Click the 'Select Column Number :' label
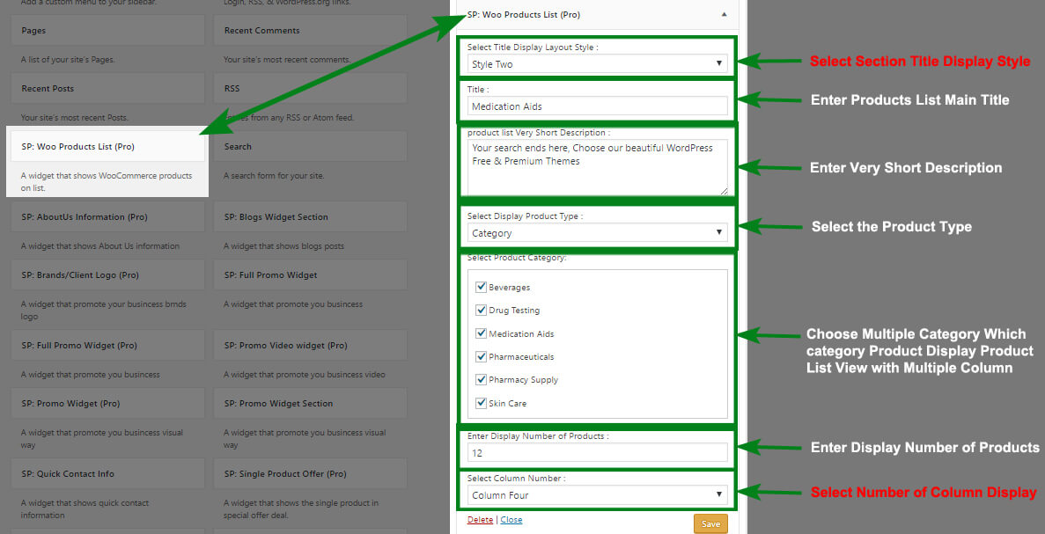1045x534 pixels. [x=517, y=479]
